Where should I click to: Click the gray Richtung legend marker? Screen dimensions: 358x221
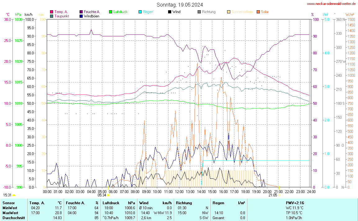(199, 12)
